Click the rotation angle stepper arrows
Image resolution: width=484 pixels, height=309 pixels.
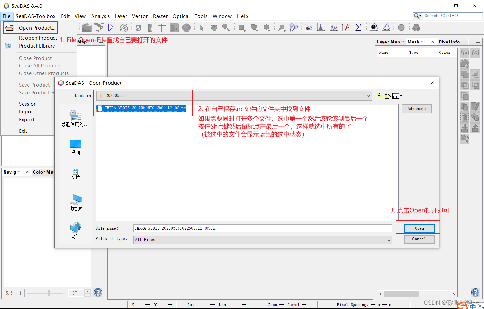click(87, 293)
